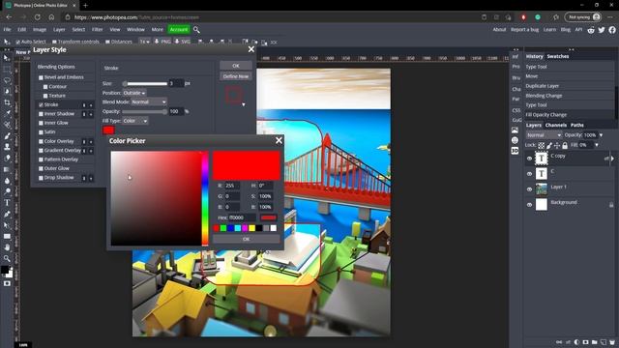Open the stroke Position dropdown
The height and width of the screenshot is (348, 619).
(134, 93)
